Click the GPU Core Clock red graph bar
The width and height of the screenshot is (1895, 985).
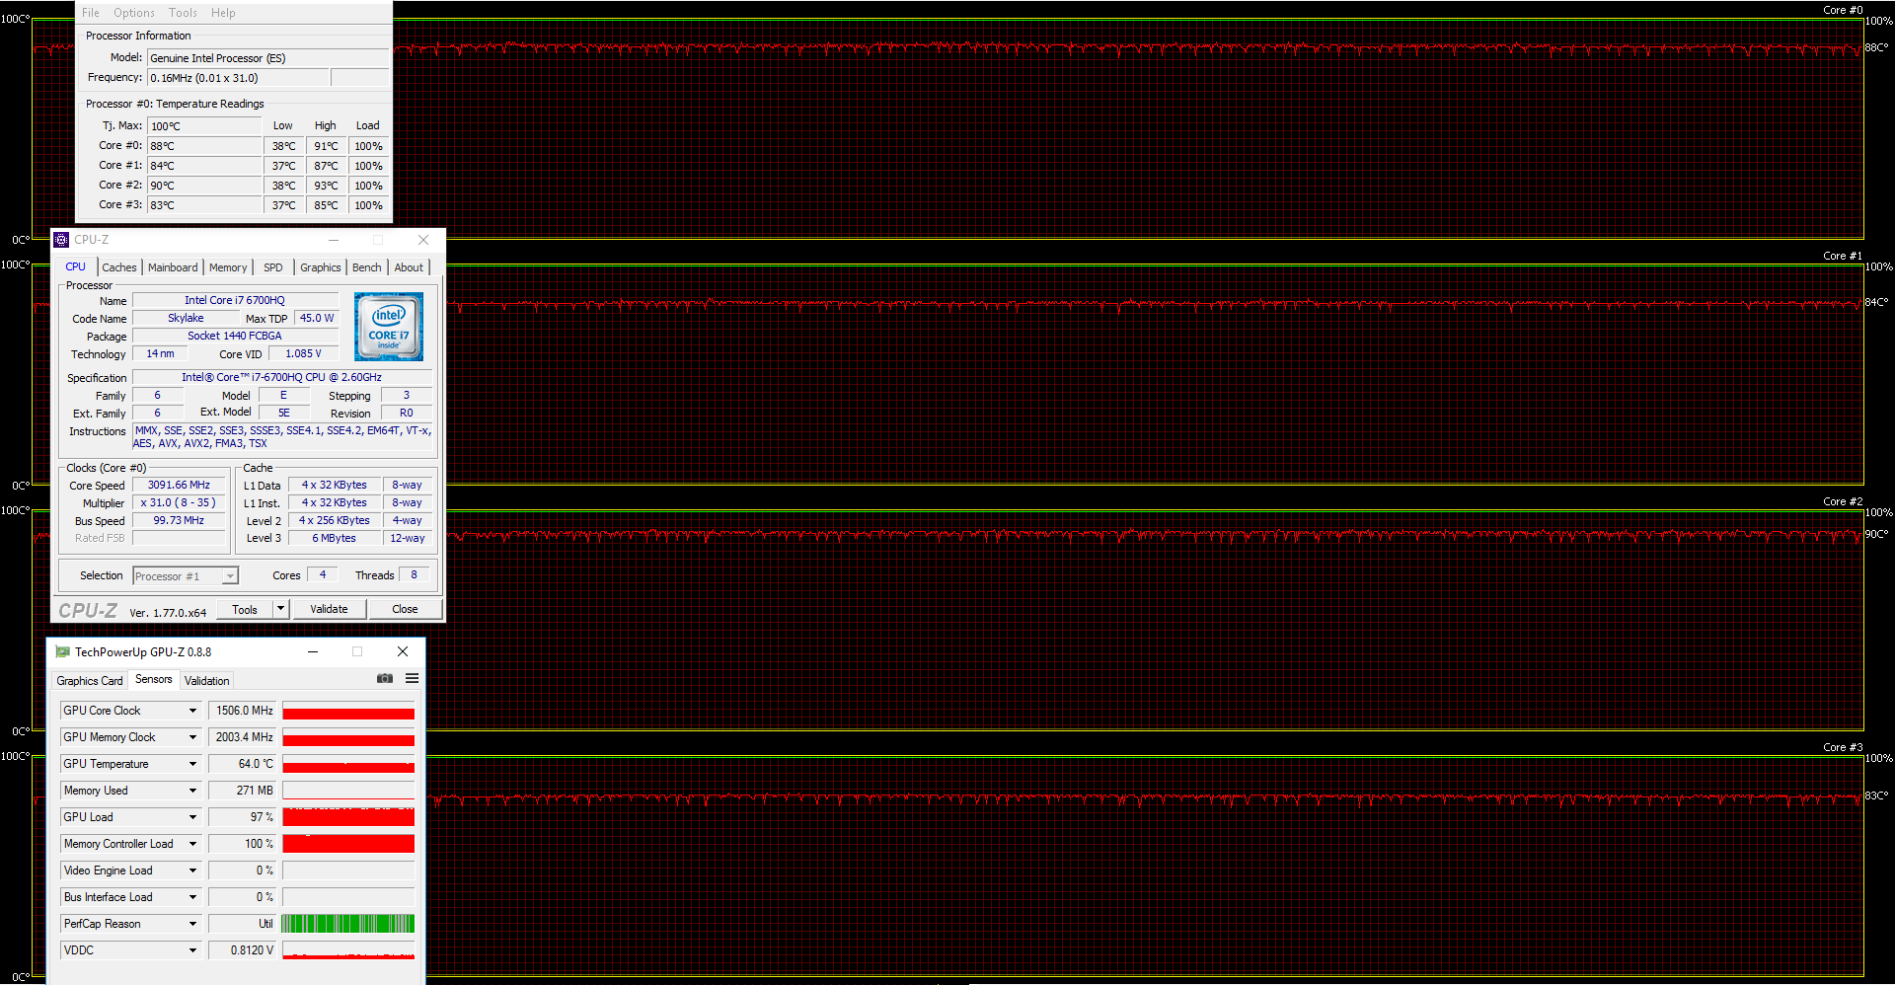pyautogui.click(x=348, y=711)
